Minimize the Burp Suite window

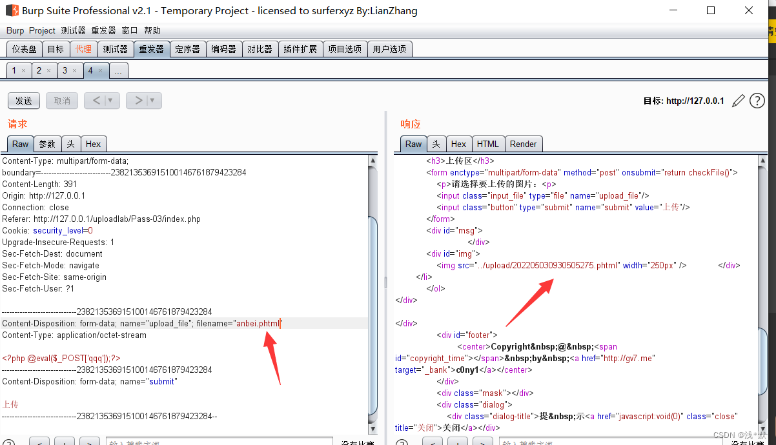[x=673, y=10]
